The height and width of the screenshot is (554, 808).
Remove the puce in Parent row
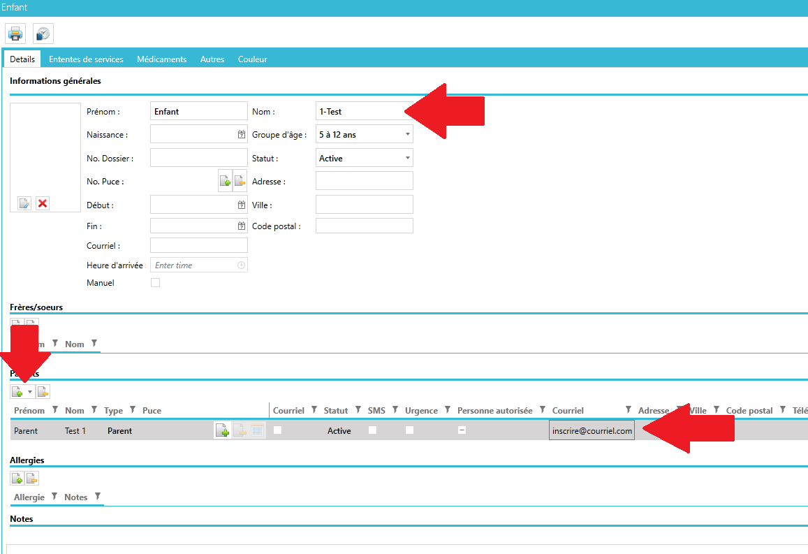click(240, 430)
